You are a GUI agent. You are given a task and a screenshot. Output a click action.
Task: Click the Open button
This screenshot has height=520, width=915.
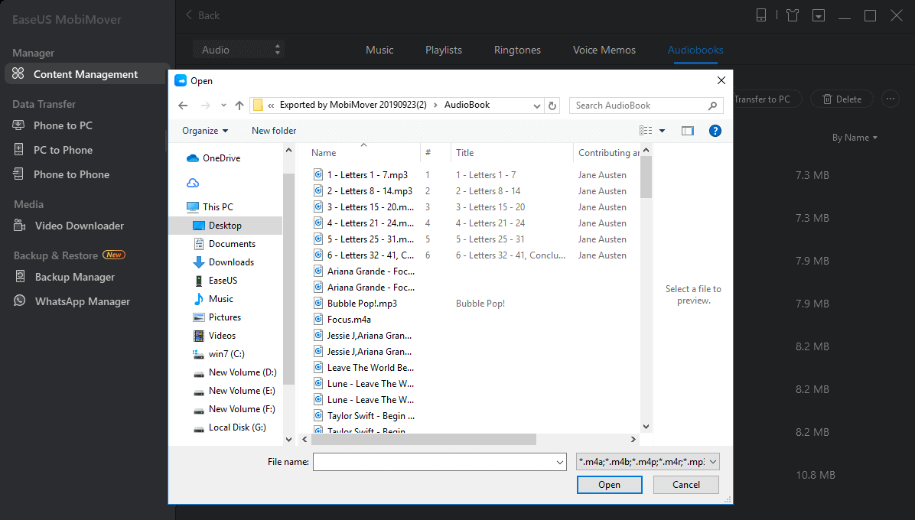(x=609, y=485)
